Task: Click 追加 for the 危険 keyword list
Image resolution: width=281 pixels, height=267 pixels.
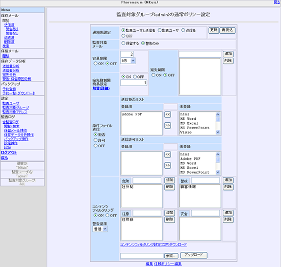Action: pos(170,180)
